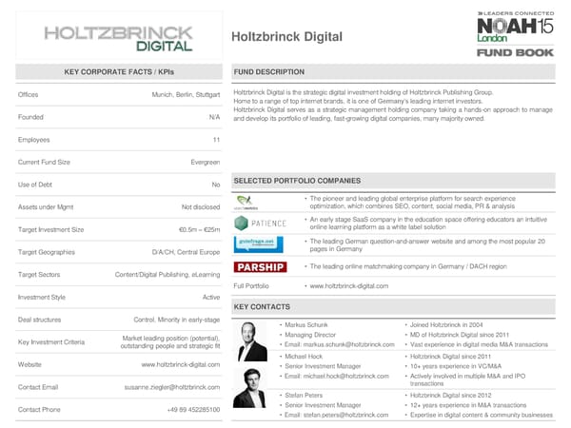
Task: Select the Fund Description section header
Action: coord(269,72)
